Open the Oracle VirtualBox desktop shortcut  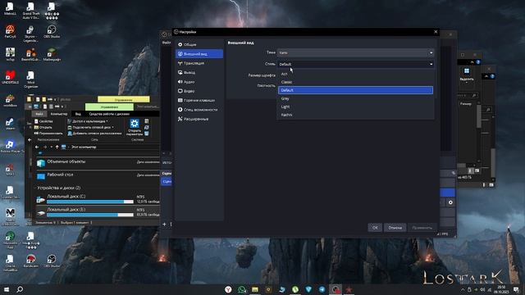10,263
